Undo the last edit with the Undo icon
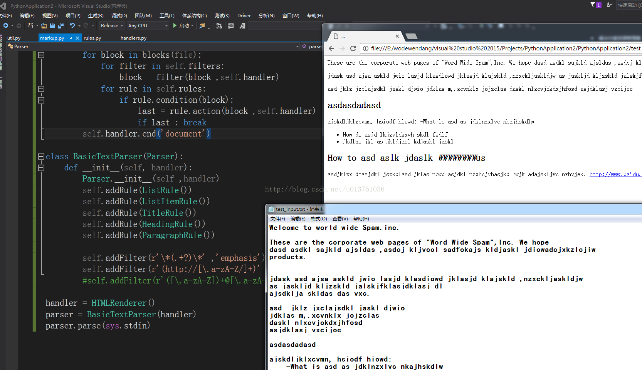Screen dimensions: 642x370 [x=72, y=26]
